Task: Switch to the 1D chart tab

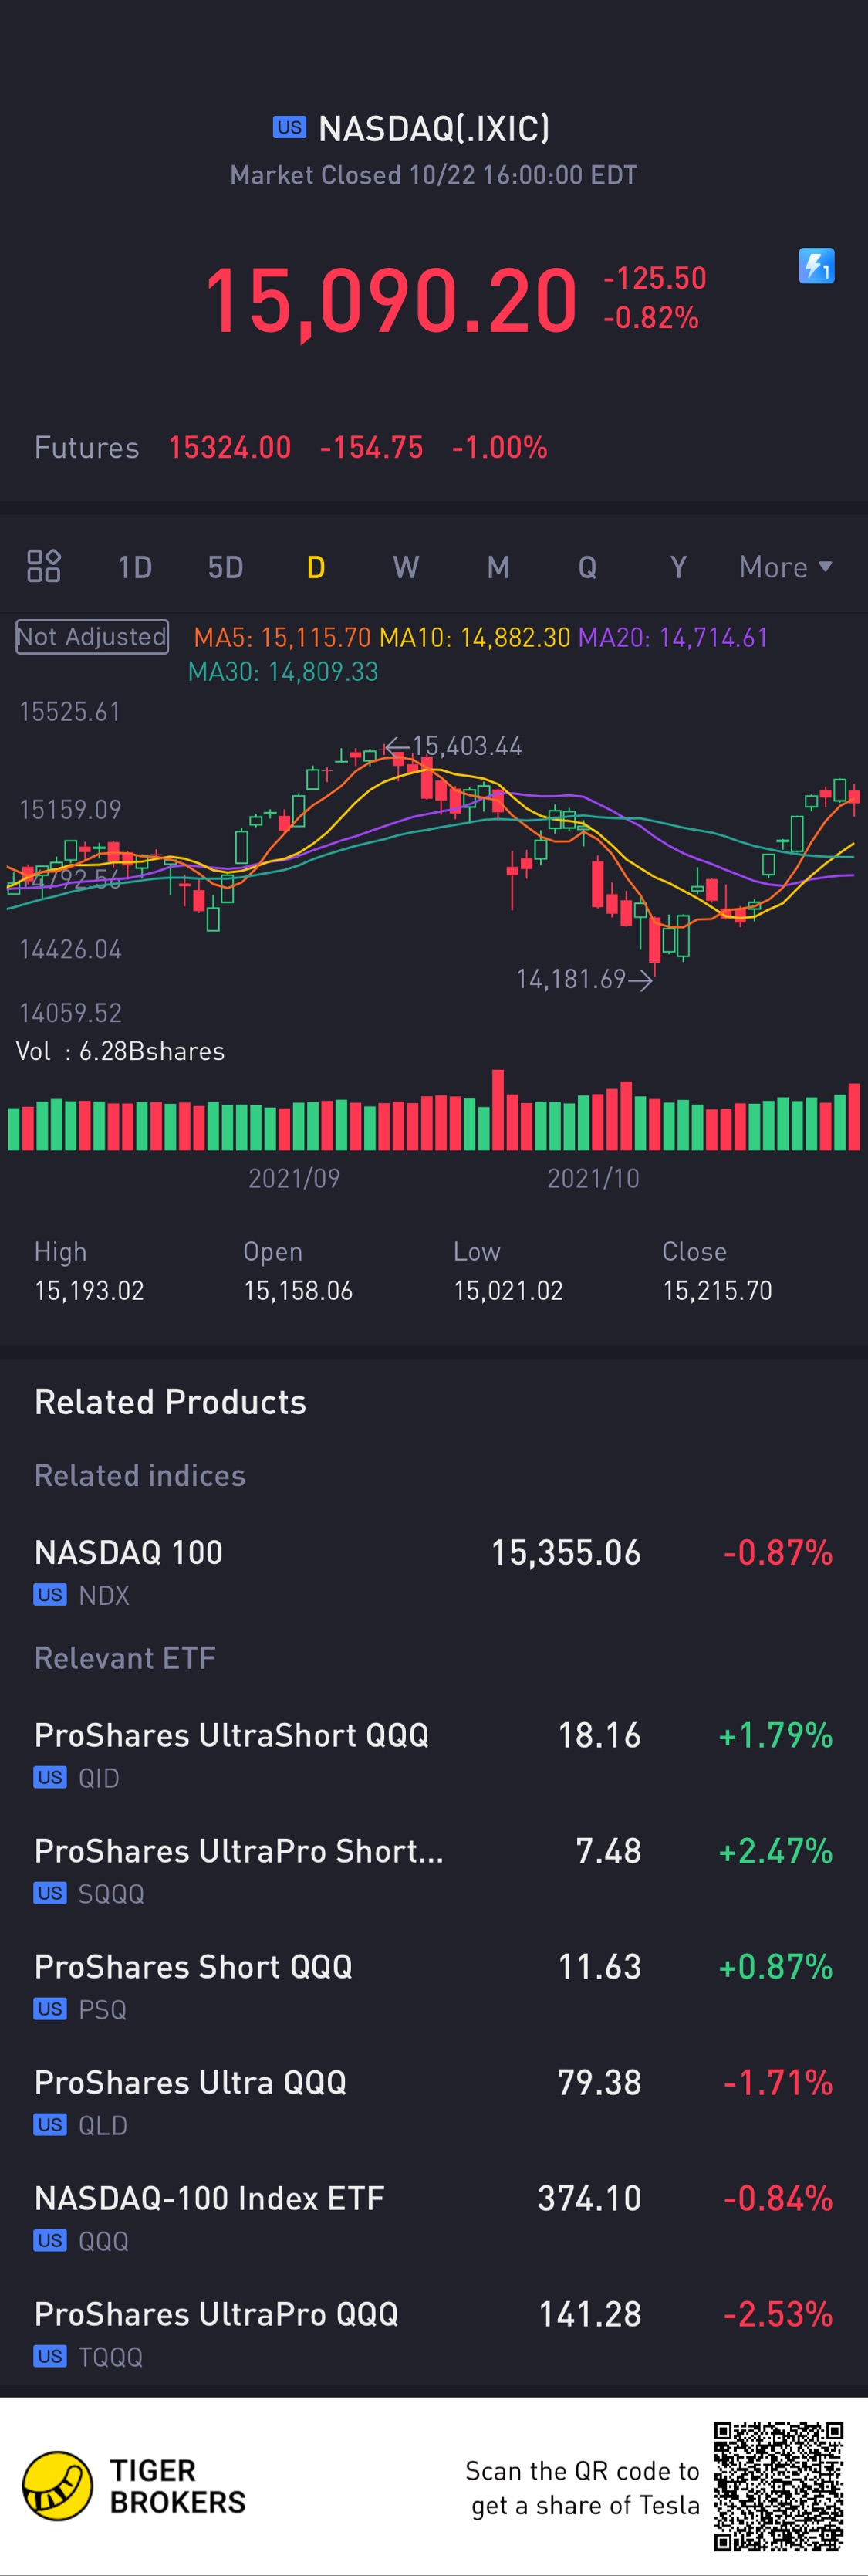Action: pos(134,567)
